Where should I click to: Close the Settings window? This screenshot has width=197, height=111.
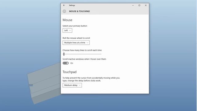point(146,6)
